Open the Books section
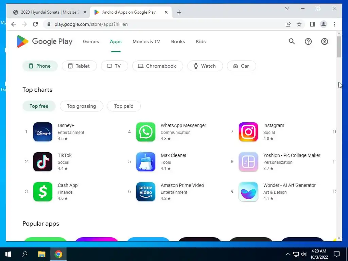This screenshot has height=261, width=348. [x=178, y=41]
